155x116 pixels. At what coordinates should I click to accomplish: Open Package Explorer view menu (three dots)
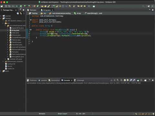(24, 13)
